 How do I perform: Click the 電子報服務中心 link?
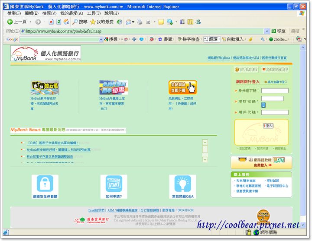277,186
